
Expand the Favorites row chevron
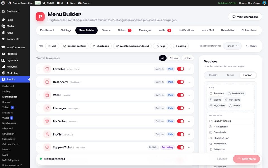pos(189,69)
